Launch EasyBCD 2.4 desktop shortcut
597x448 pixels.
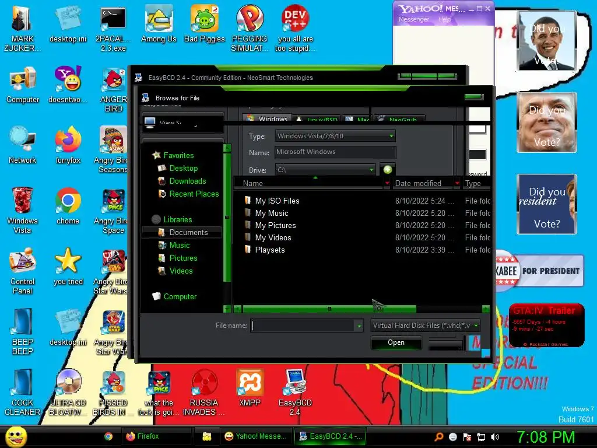pyautogui.click(x=295, y=392)
